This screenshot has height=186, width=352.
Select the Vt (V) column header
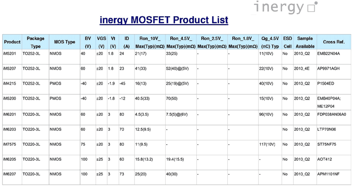(x=113, y=42)
